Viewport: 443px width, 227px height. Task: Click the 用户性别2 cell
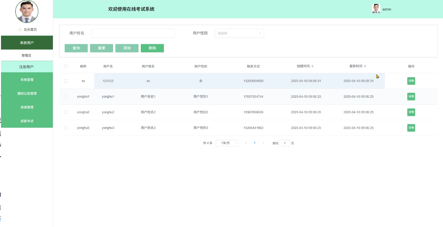[x=201, y=112]
